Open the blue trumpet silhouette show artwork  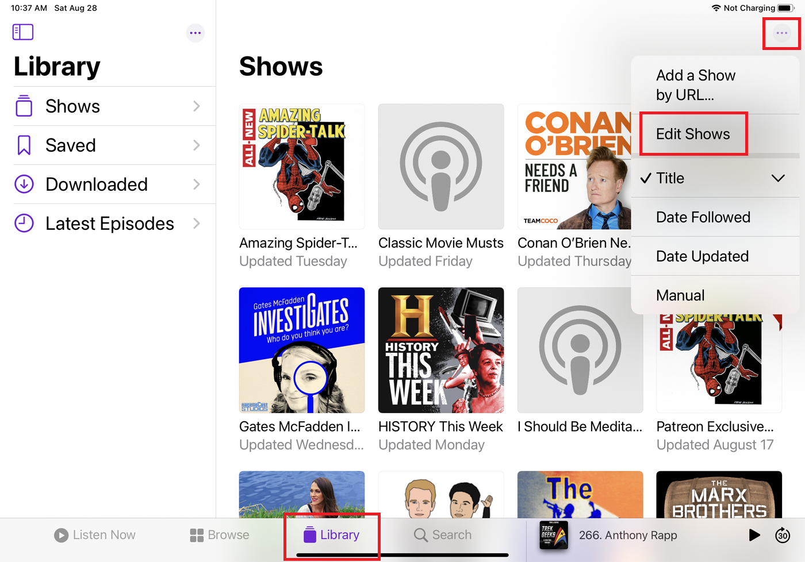click(x=580, y=495)
